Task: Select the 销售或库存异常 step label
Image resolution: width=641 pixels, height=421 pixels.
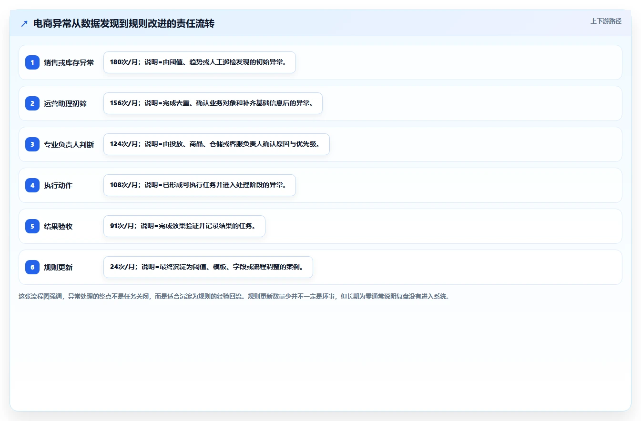Action: coord(69,63)
